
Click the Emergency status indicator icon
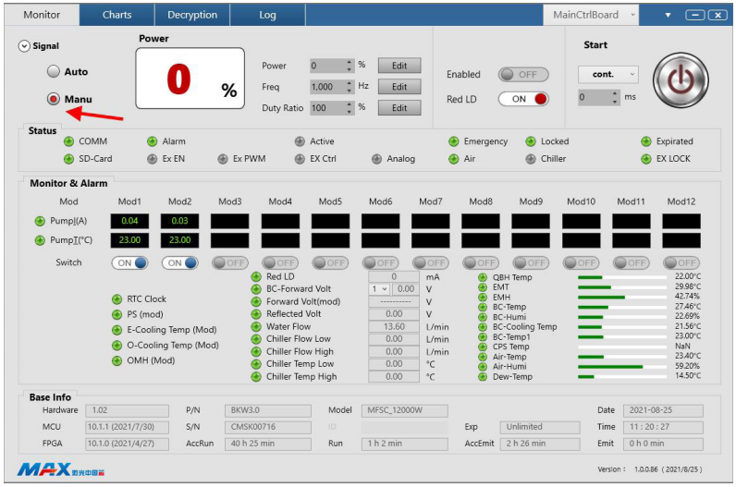pyautogui.click(x=454, y=141)
